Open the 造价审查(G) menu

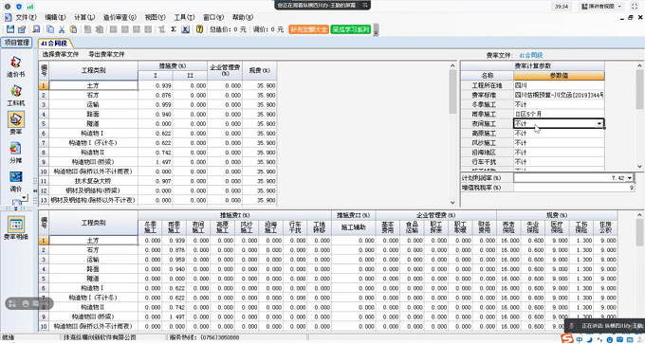point(120,17)
